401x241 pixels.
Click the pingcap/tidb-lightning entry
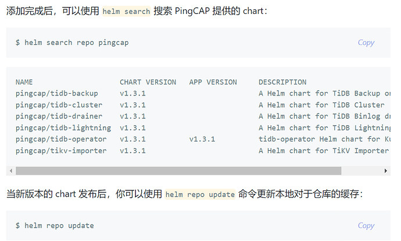click(63, 127)
